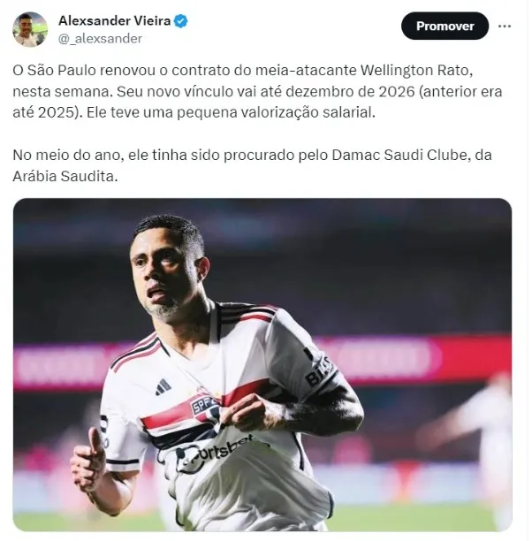Click the player's face in the photo

162,272
